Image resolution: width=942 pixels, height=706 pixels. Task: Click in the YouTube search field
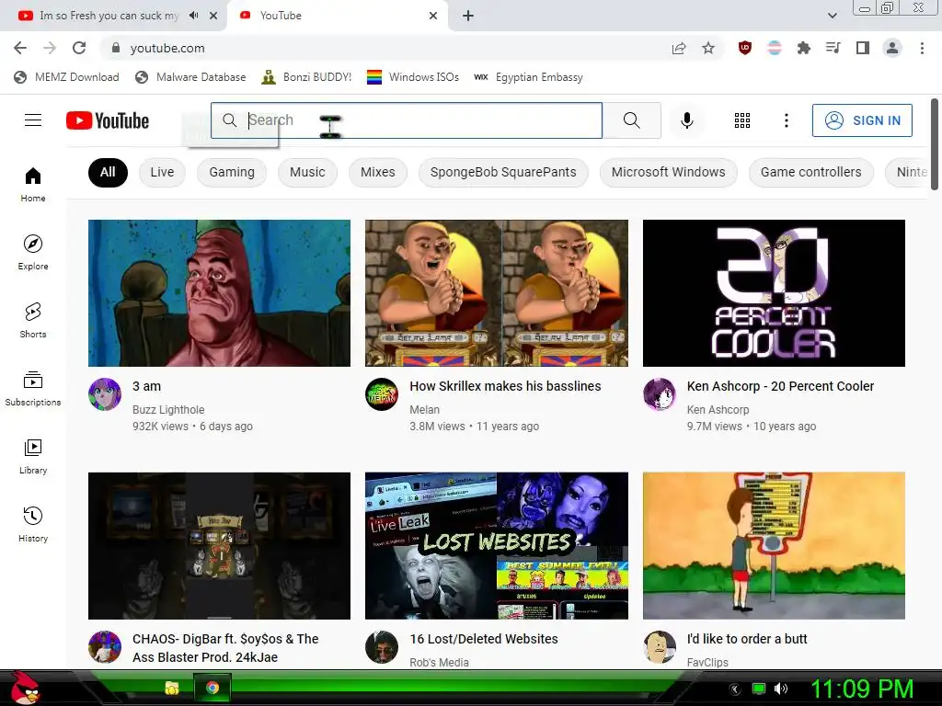tap(407, 120)
